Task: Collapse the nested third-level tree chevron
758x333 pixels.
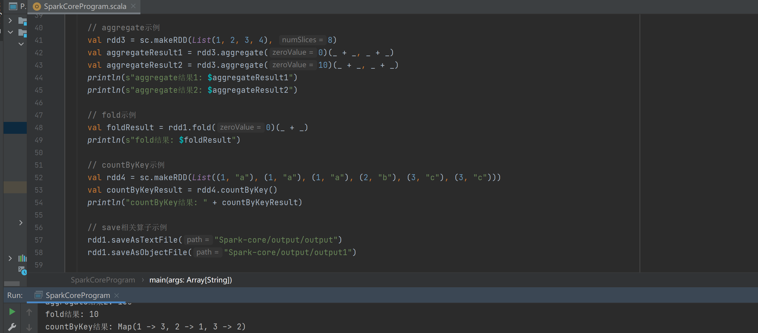Action: pos(21,44)
